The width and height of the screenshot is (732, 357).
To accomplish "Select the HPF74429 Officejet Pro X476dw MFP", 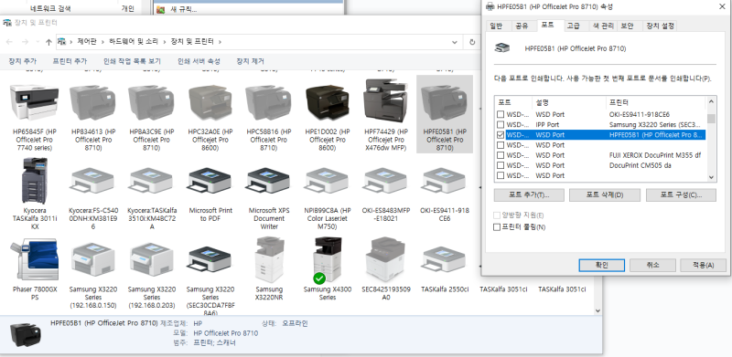I will point(385,101).
